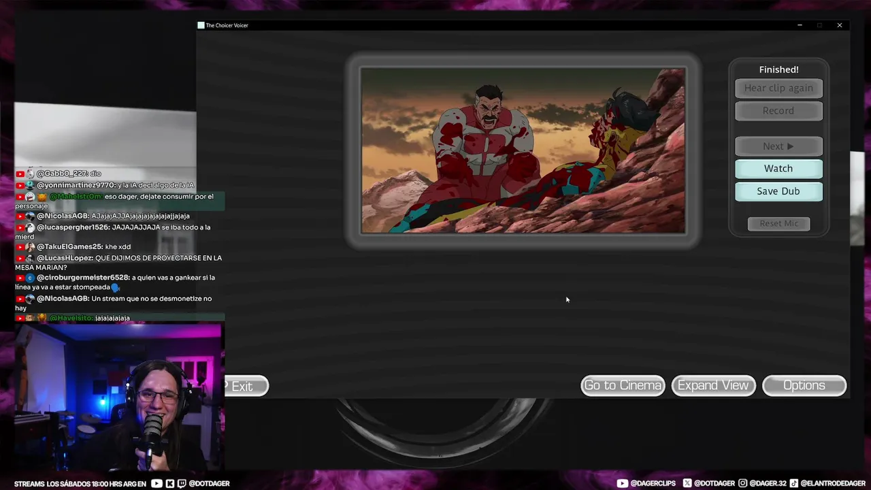
Task: Open the Options menu button
Action: 804,385
